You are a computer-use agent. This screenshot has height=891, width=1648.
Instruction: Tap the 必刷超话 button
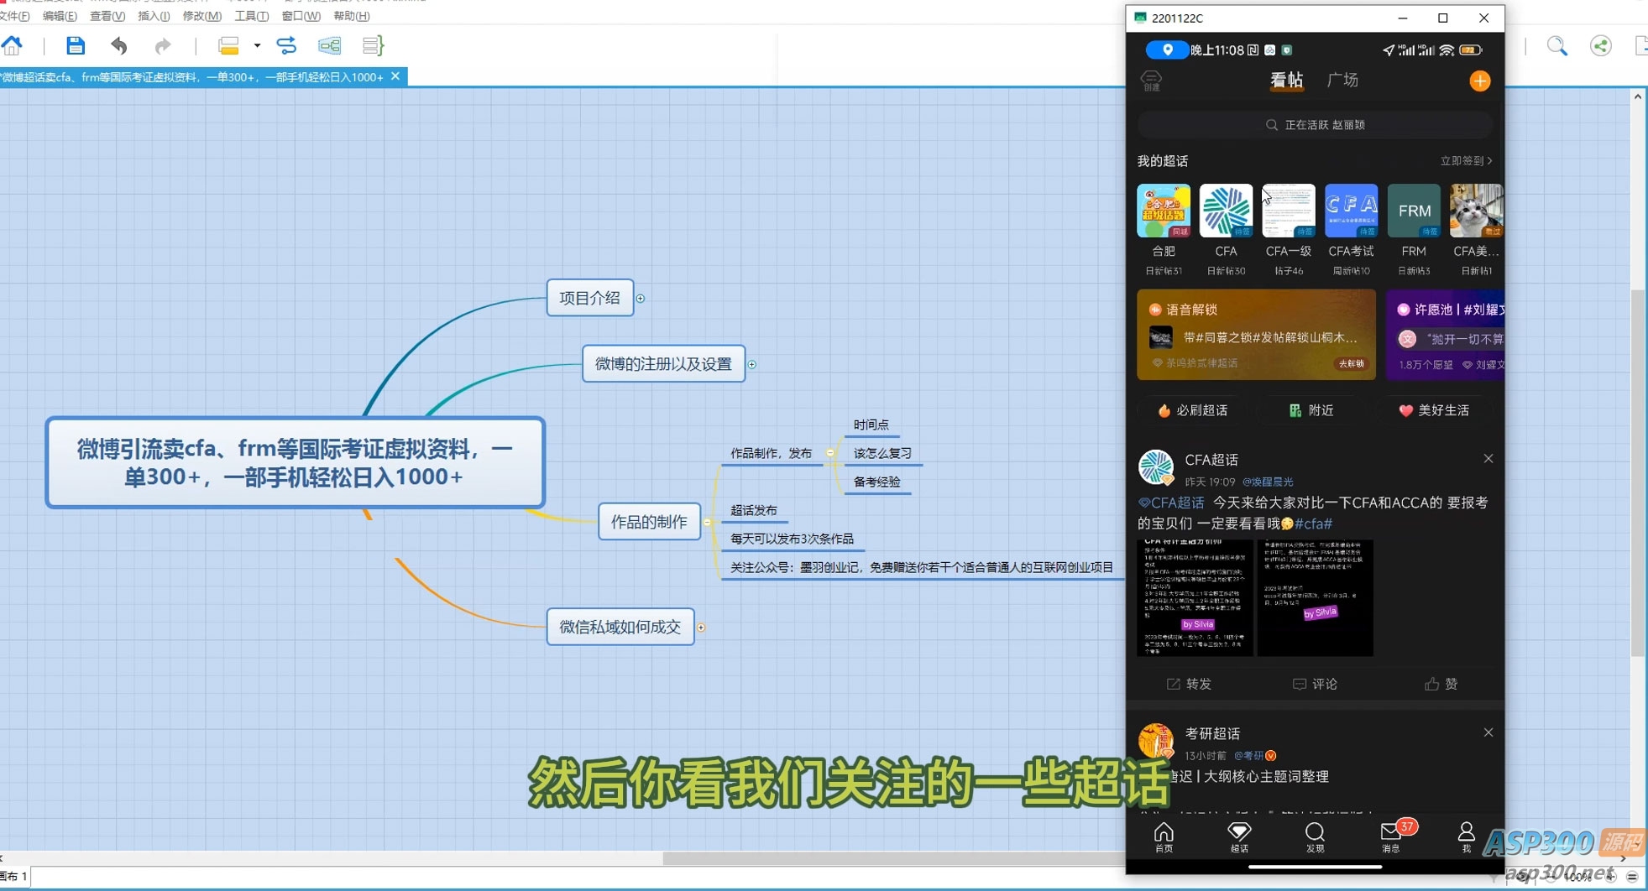(x=1193, y=410)
